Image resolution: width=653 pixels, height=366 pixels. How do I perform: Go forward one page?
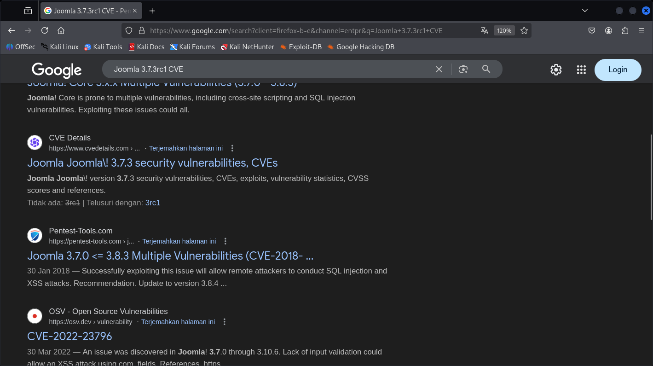click(x=28, y=30)
